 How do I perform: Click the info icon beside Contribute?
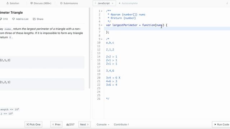128,124
